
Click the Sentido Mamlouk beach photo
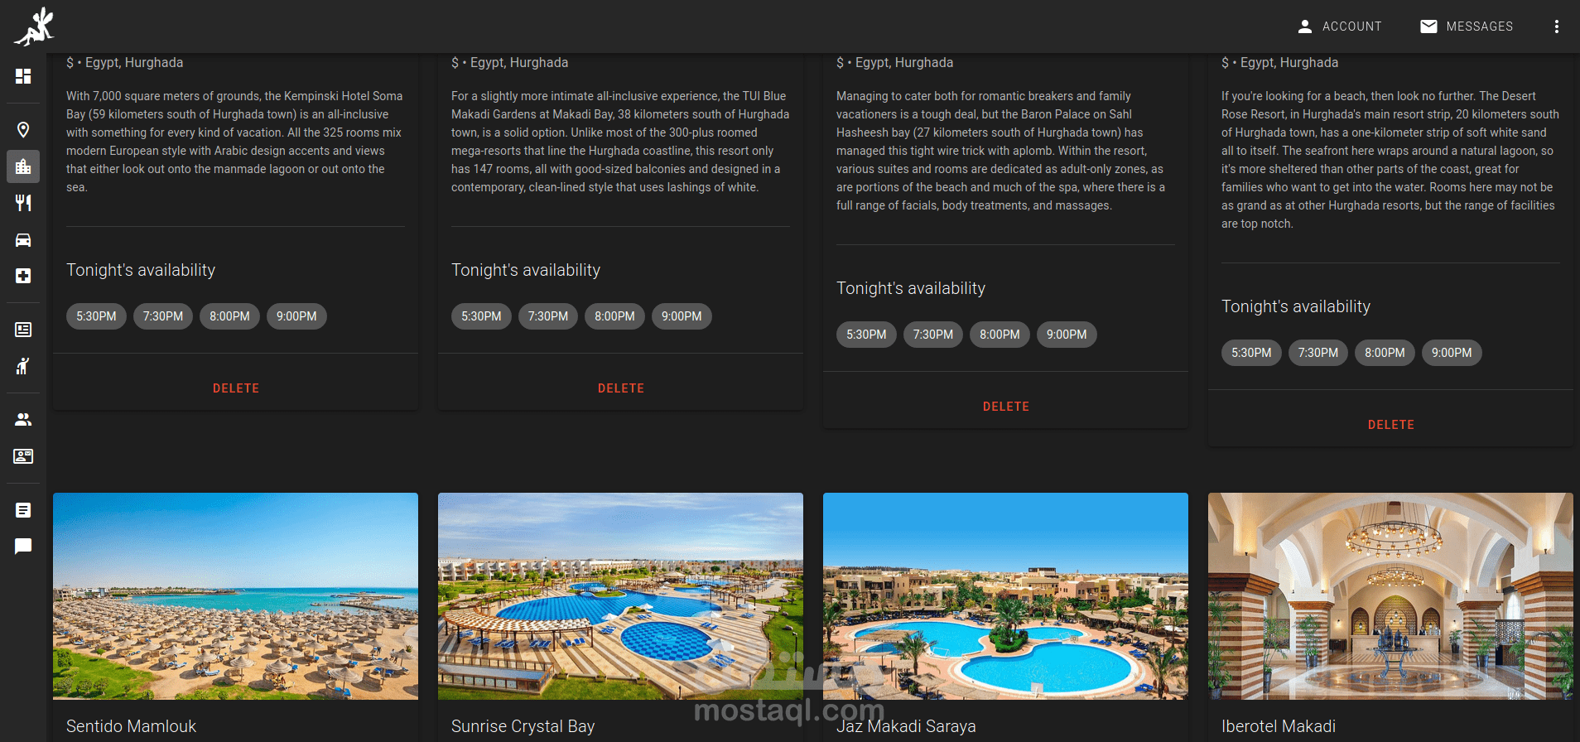coord(235,596)
